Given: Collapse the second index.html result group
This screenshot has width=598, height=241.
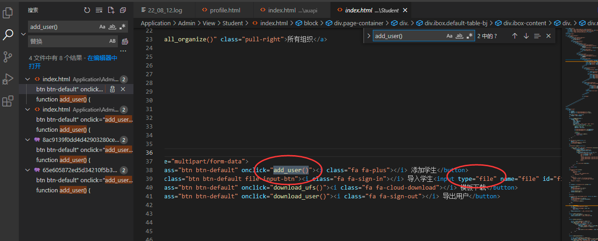Looking at the screenshot, I should [28, 110].
